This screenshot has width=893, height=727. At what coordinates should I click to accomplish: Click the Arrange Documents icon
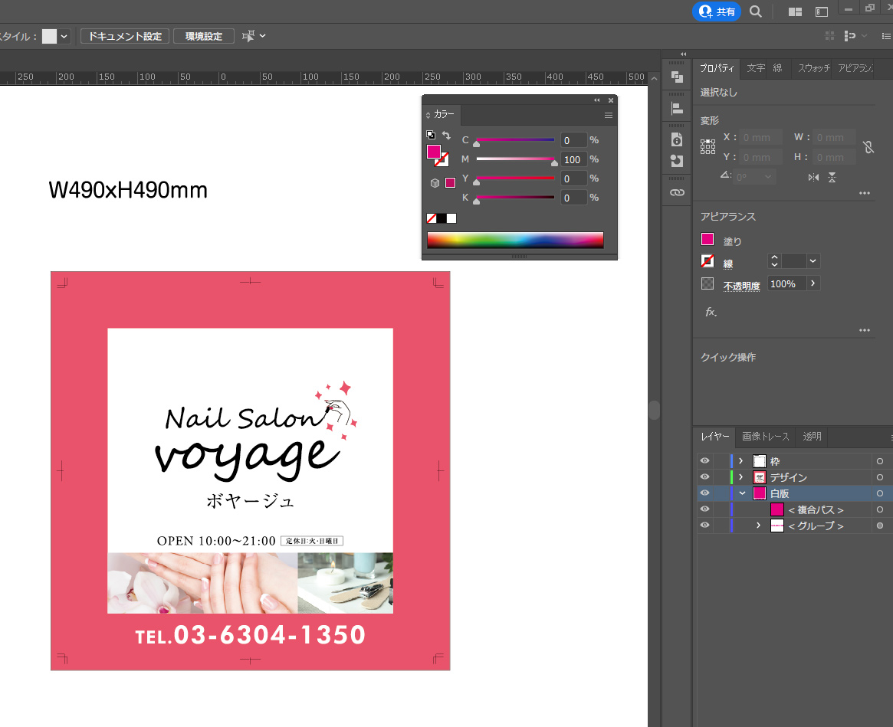[x=795, y=11]
